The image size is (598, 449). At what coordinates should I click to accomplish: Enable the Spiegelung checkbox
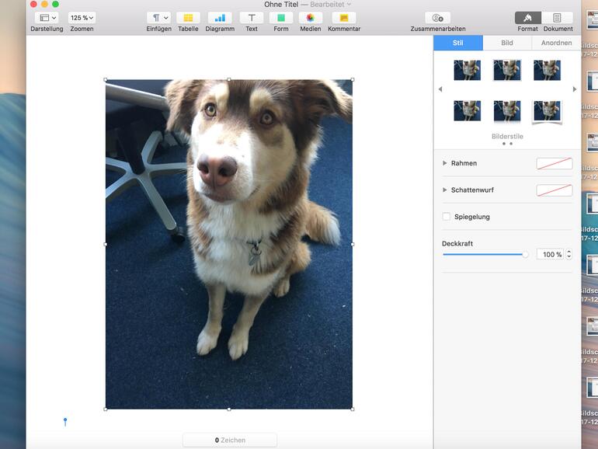click(x=447, y=217)
